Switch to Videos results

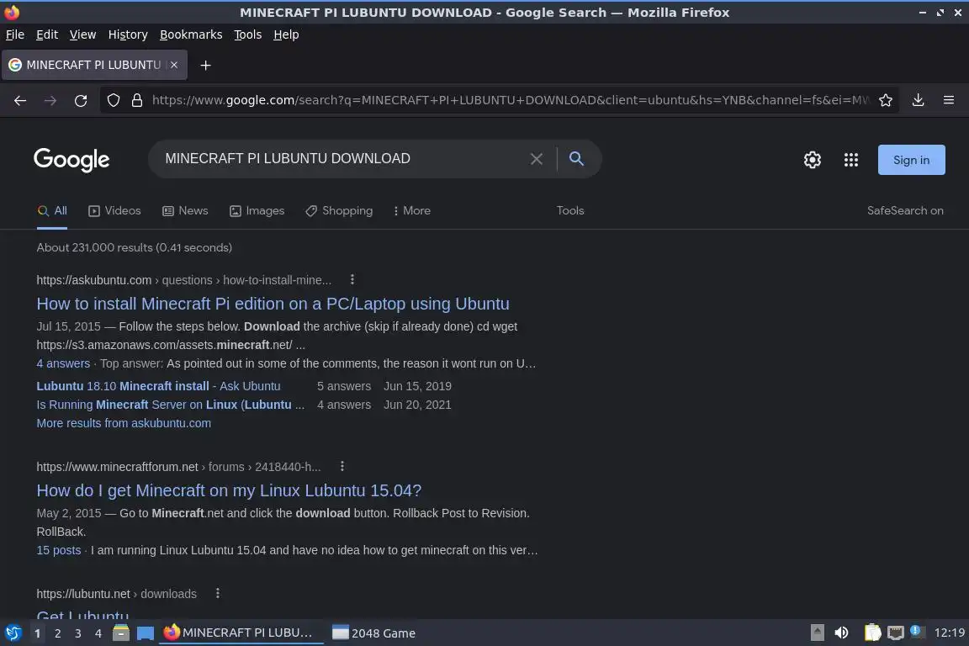click(115, 211)
